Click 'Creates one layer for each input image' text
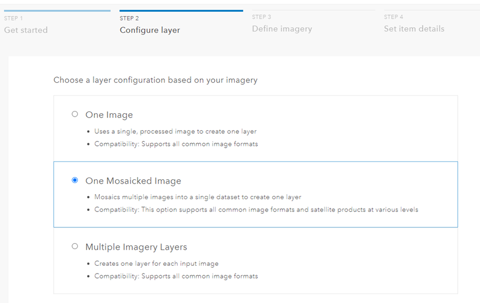This screenshot has width=480, height=303. (156, 264)
